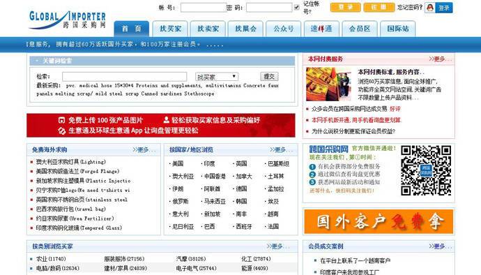Click the orange 国外客户免费拿 banner
481x275 pixels.
tap(379, 222)
